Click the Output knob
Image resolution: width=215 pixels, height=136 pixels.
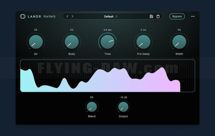pyautogui.click(x=123, y=107)
